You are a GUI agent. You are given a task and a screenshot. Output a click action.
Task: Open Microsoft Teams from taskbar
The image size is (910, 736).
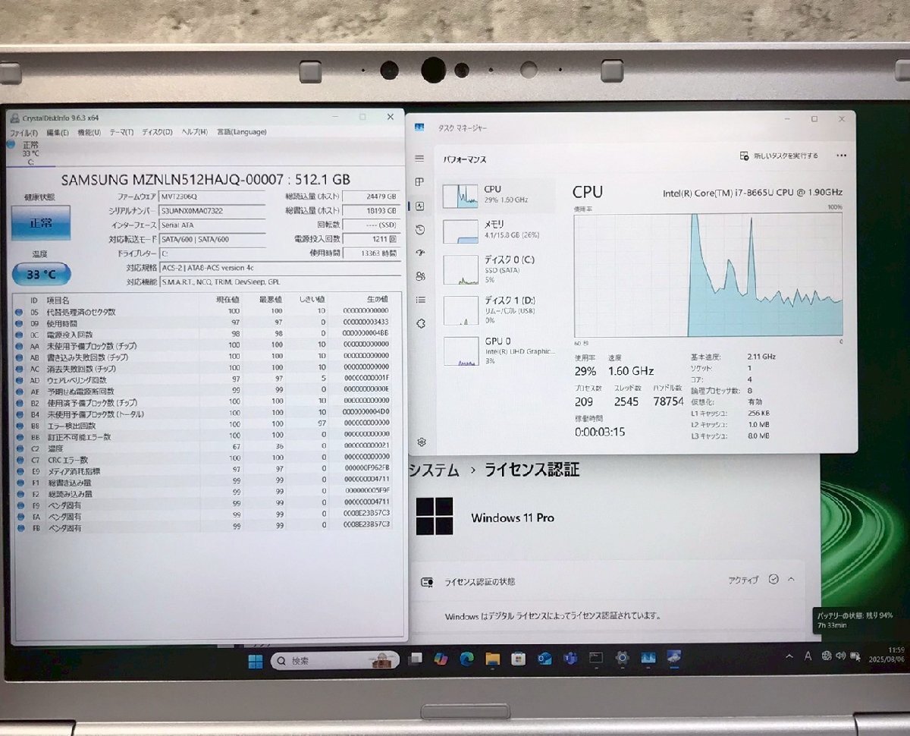point(570,659)
